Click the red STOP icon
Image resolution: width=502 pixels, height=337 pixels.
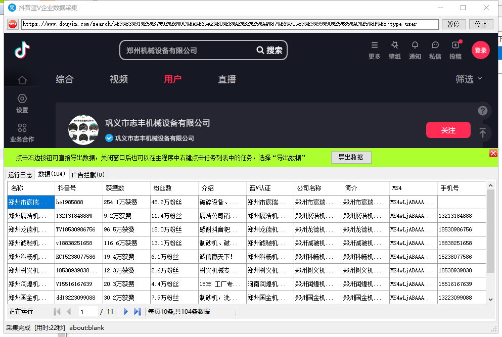coord(13,24)
